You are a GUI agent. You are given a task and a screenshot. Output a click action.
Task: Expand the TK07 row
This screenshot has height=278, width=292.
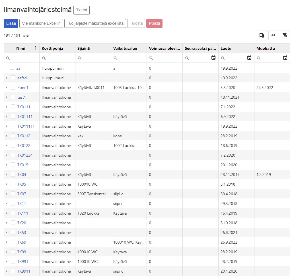[7, 194]
